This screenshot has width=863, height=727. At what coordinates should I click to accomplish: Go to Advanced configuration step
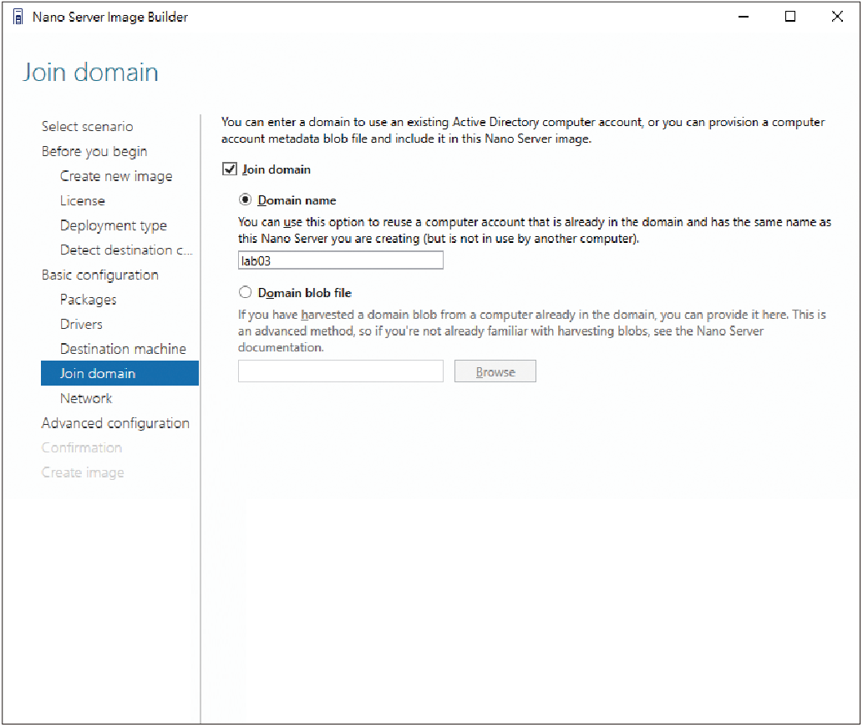click(115, 423)
